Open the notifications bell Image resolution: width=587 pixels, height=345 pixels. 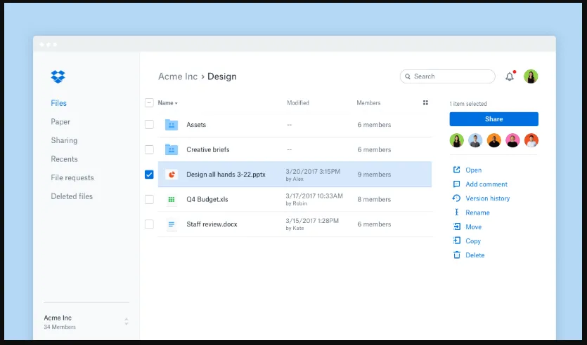point(510,76)
